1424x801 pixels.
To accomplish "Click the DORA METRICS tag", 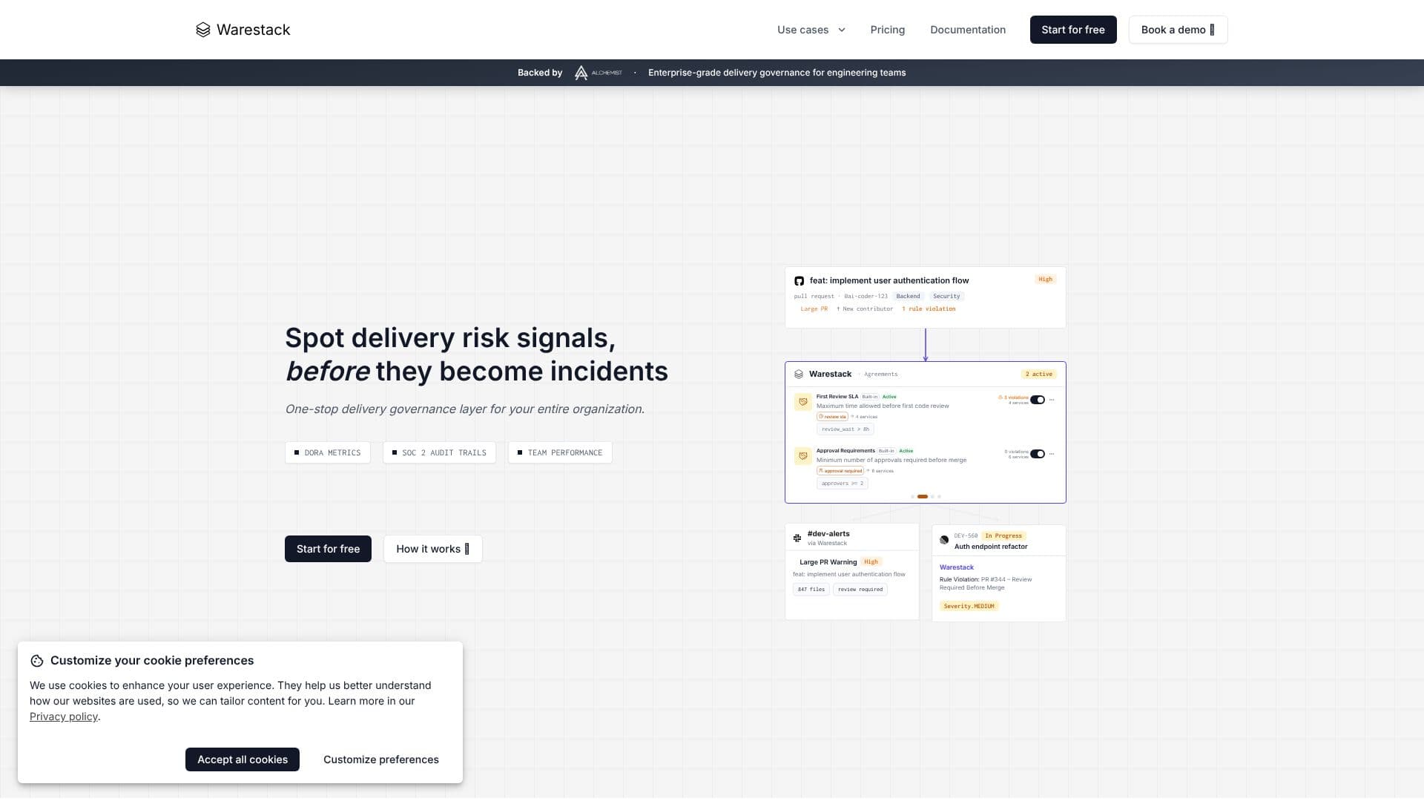I will 328,452.
